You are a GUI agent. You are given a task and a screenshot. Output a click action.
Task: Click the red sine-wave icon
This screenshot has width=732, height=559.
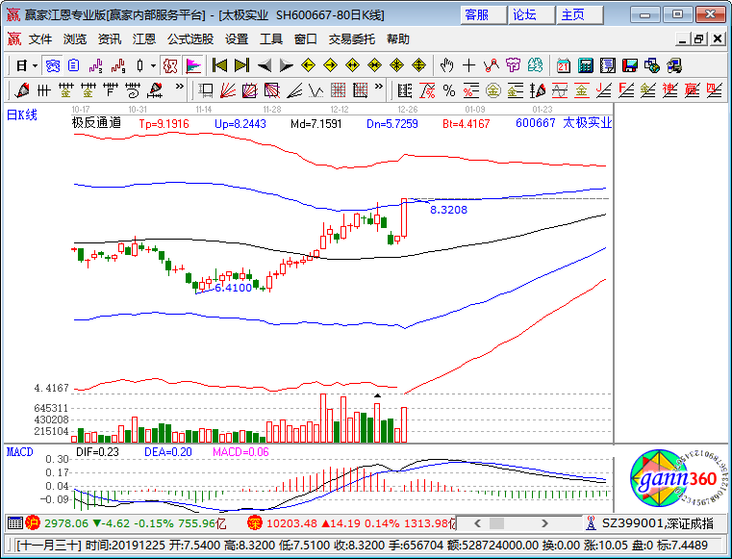559,90
